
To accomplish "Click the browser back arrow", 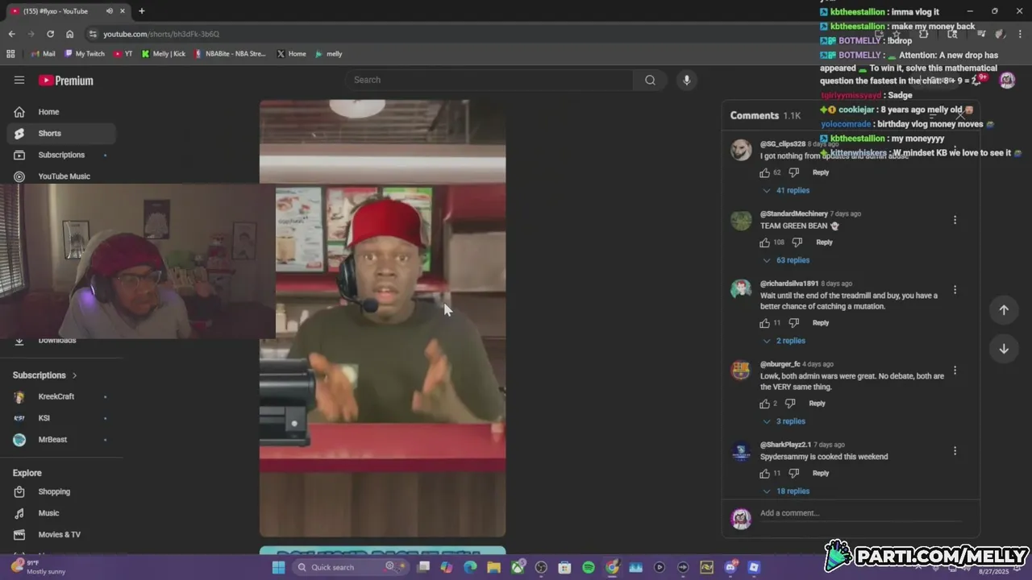I will (11, 34).
